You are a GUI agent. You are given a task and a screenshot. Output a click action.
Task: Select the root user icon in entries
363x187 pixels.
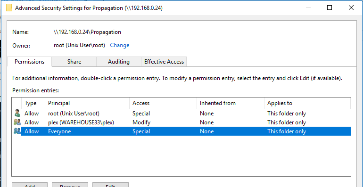click(x=17, y=114)
